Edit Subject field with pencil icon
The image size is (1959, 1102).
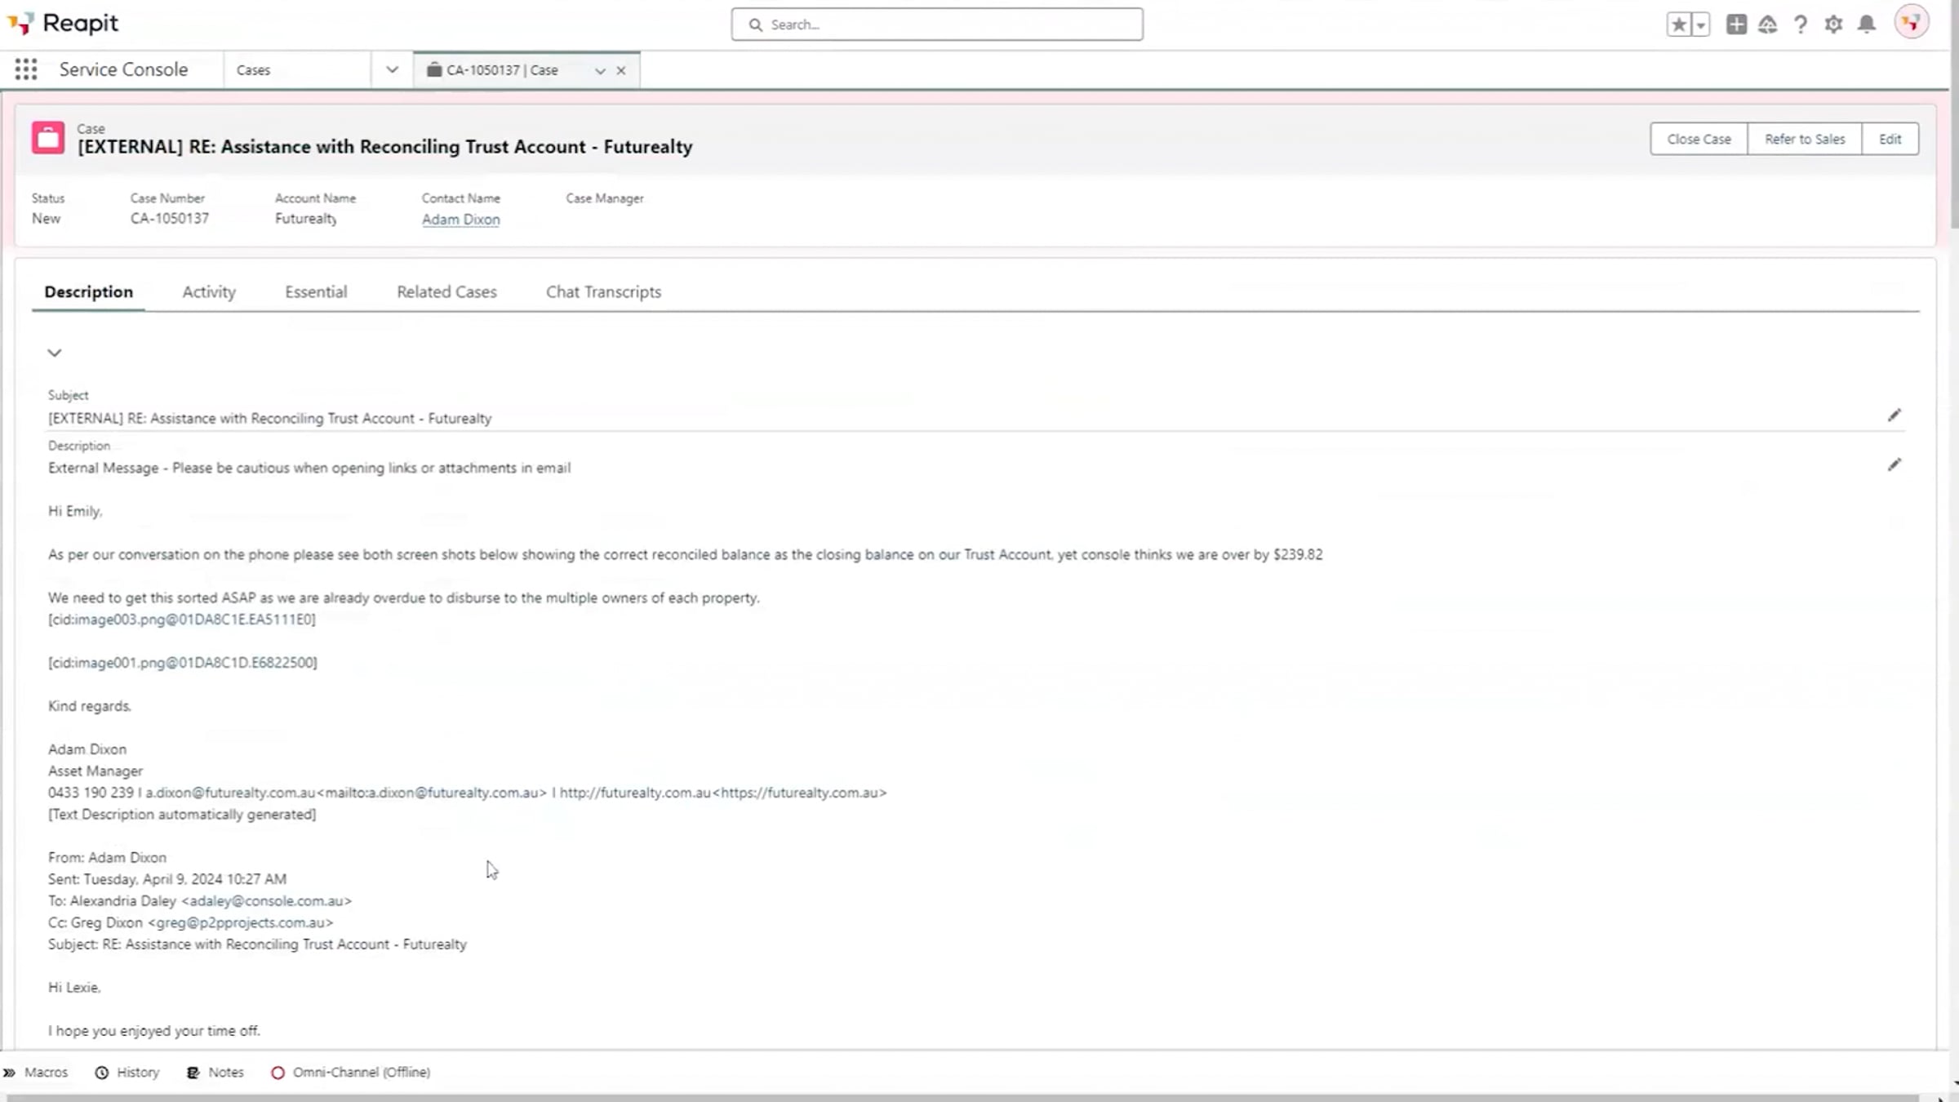point(1894,415)
